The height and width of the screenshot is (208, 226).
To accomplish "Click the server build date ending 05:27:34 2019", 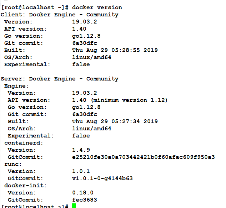I will [x=115, y=121].
